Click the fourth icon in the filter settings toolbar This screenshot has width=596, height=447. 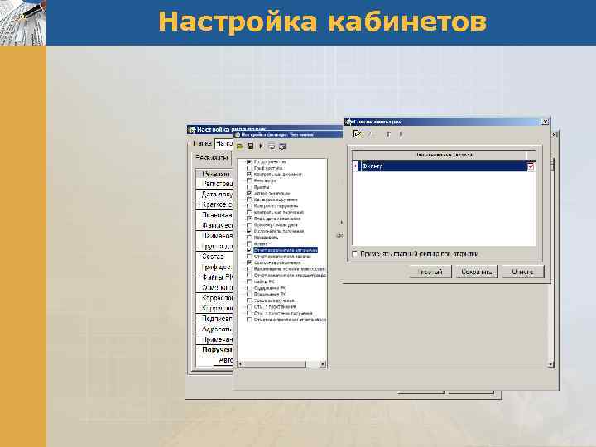pos(272,147)
